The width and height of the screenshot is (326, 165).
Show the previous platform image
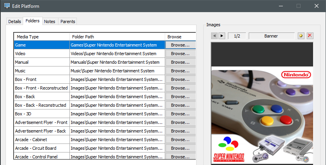click(x=214, y=36)
